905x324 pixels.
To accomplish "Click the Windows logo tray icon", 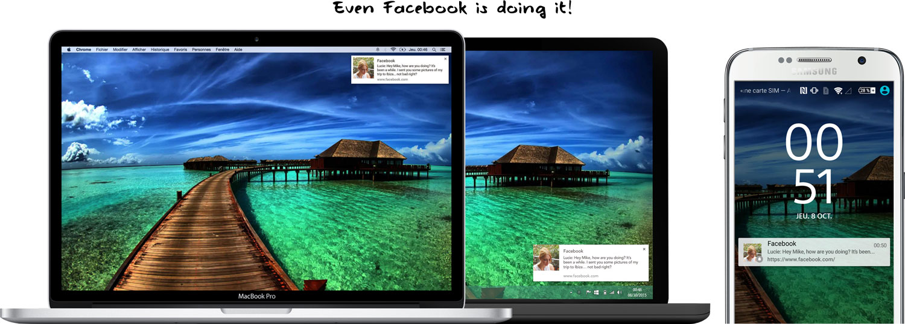I will [x=596, y=292].
